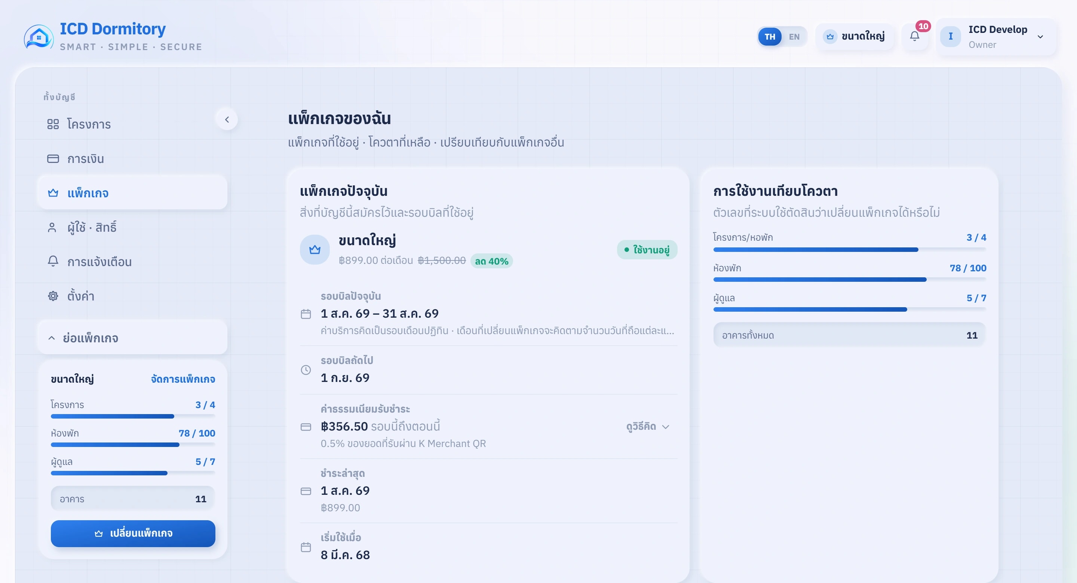Click the person icon beside ผู้ใช้ · สิทธิ์
Viewport: 1077px width, 583px height.
click(x=52, y=227)
